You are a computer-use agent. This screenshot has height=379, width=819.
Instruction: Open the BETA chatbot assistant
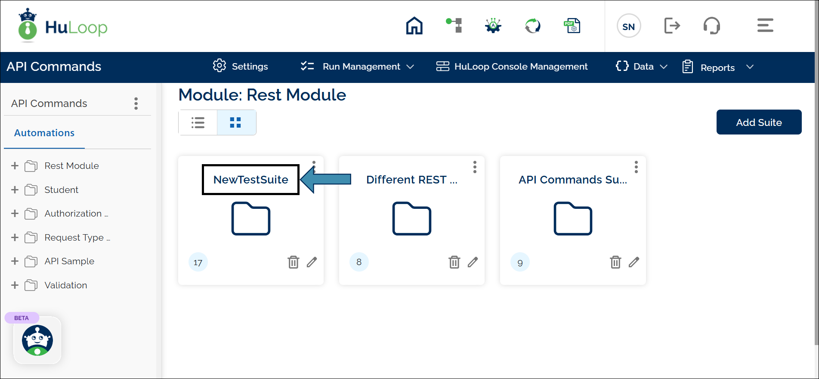click(x=37, y=340)
